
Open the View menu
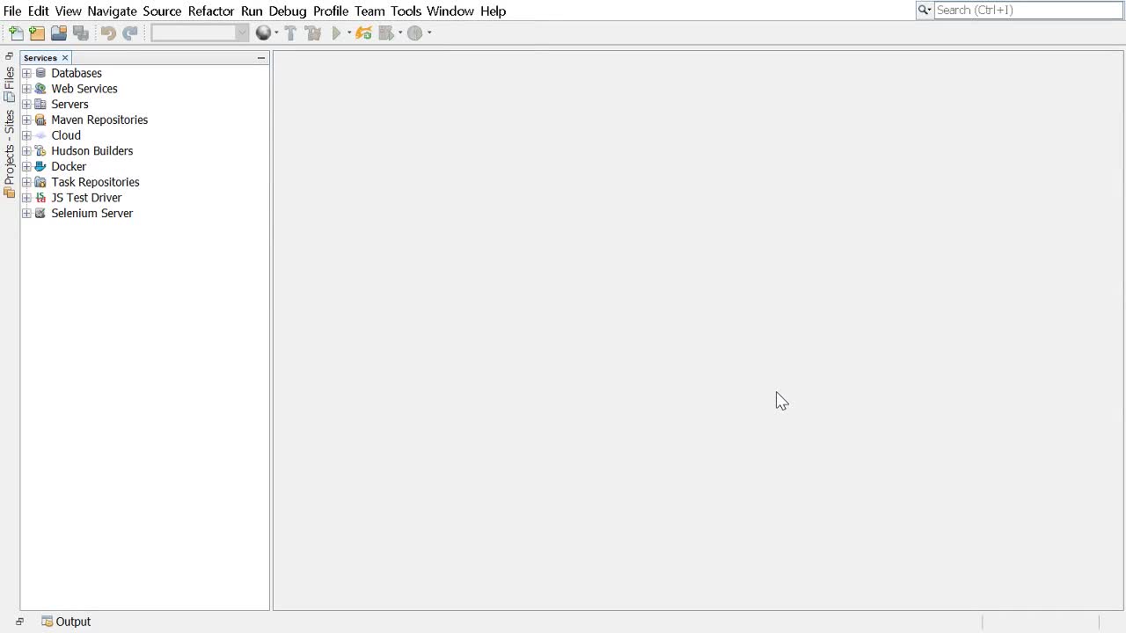coord(68,11)
